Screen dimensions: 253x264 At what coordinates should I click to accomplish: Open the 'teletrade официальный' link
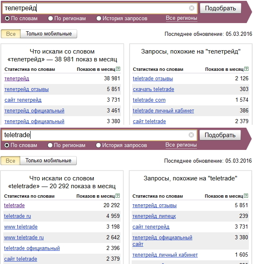32,248
